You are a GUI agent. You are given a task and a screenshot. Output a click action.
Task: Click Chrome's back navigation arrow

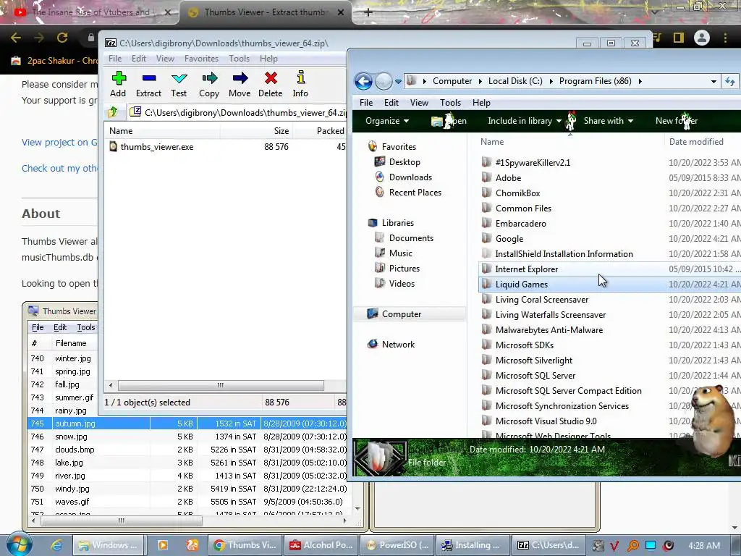coord(16,38)
